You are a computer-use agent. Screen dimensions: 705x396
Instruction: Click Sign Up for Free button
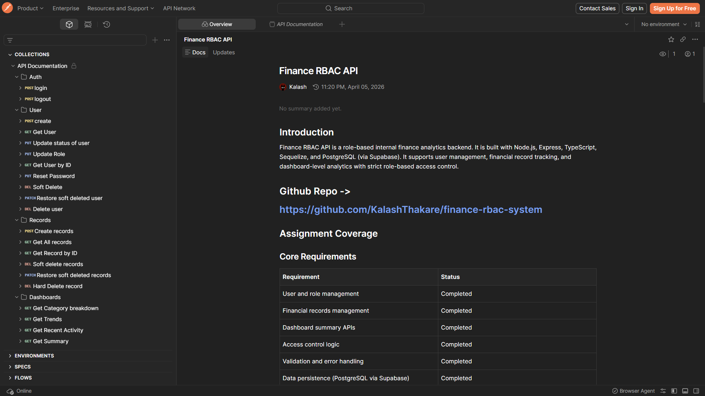[675, 8]
